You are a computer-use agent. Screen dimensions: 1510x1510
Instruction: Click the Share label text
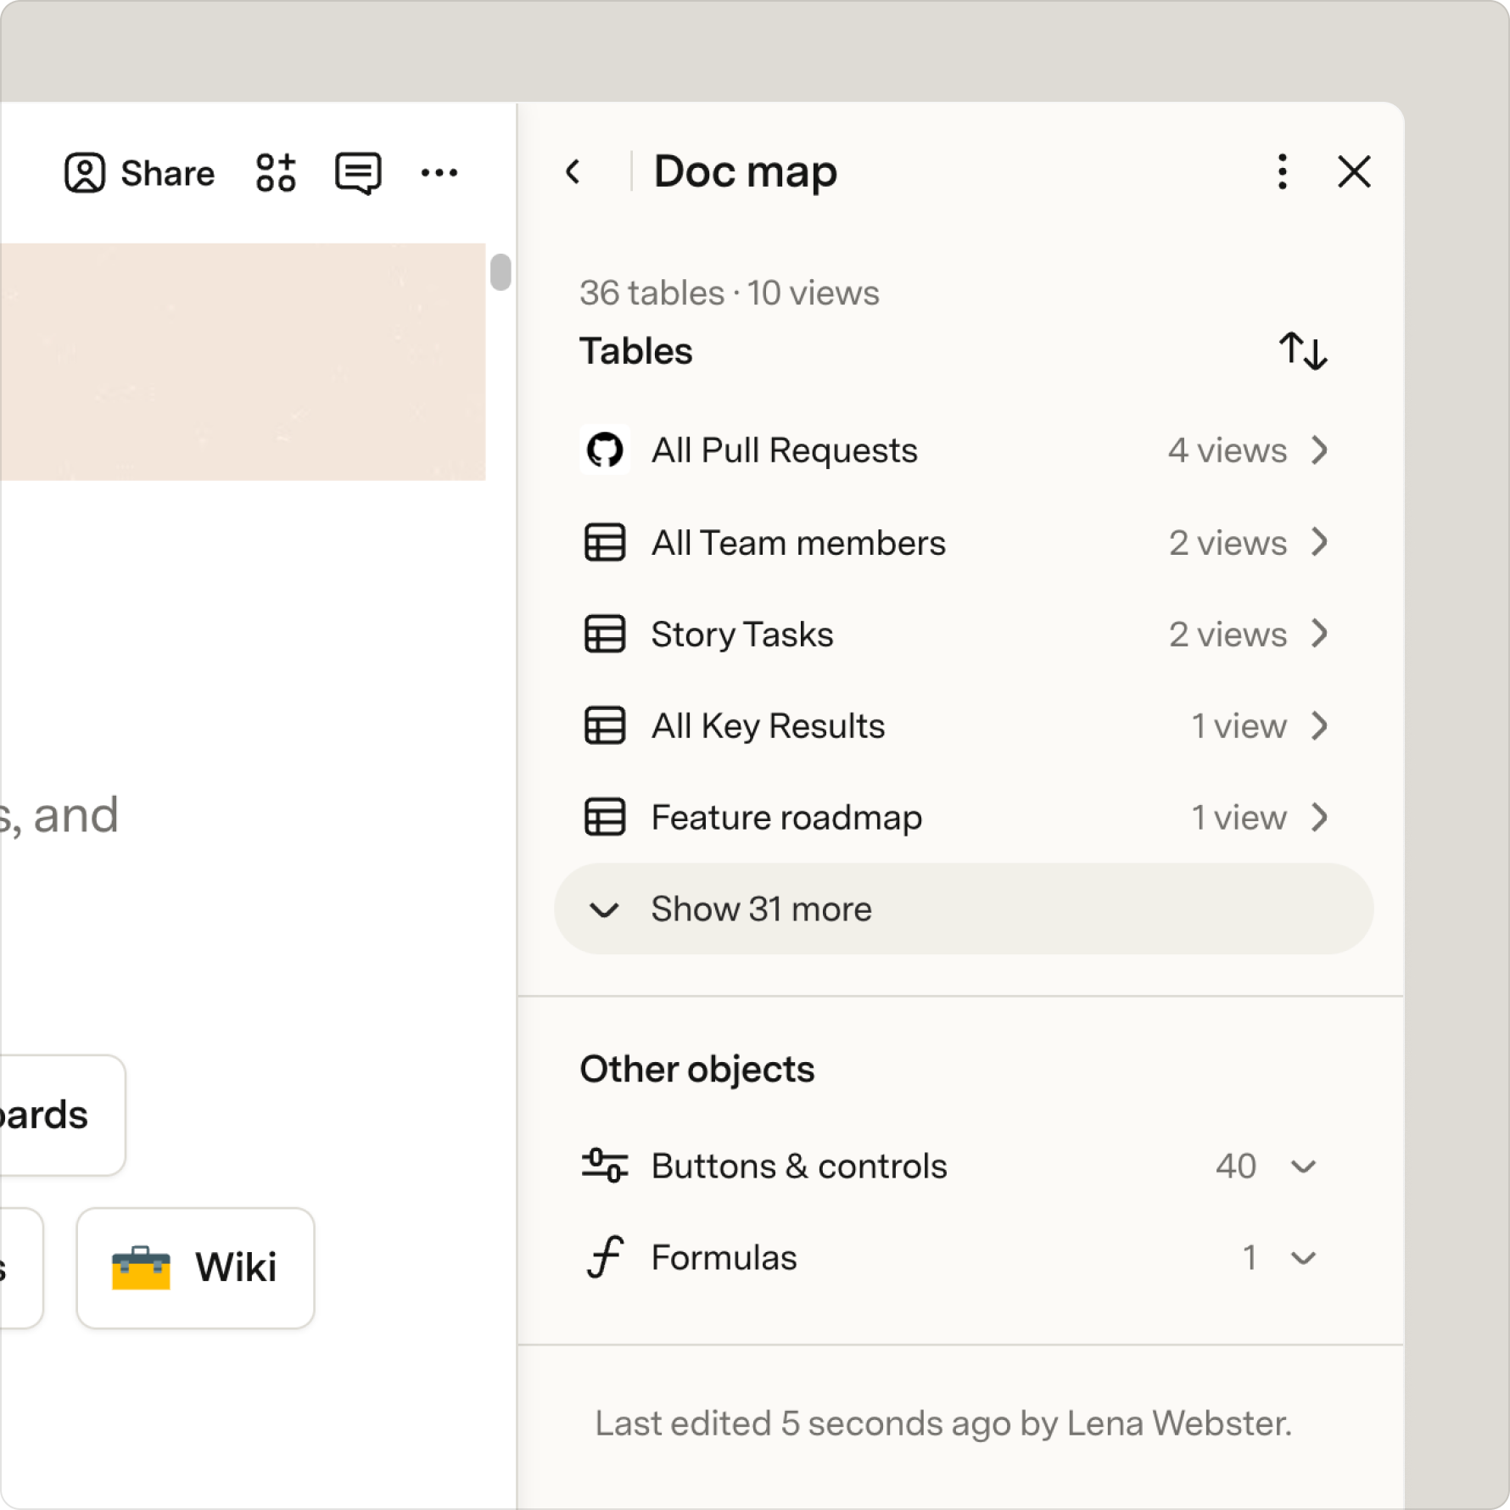tap(168, 174)
